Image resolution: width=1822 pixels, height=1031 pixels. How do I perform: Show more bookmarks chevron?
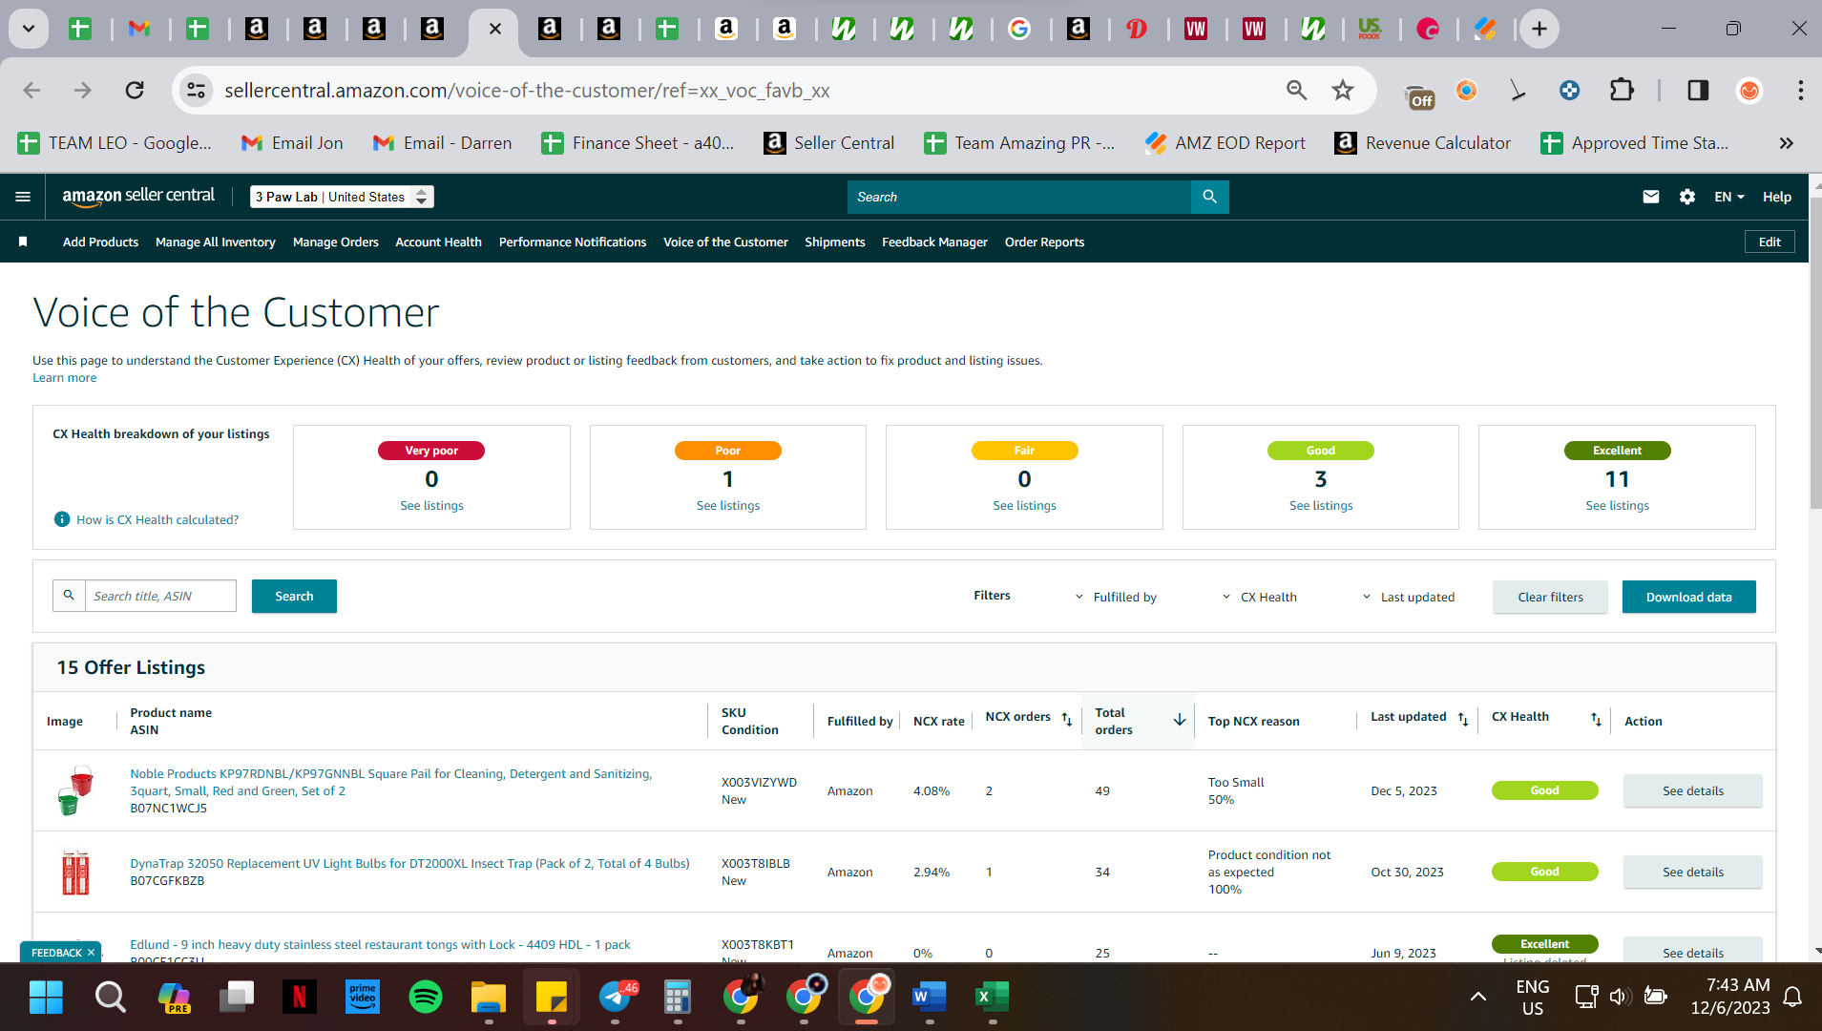click(x=1786, y=143)
